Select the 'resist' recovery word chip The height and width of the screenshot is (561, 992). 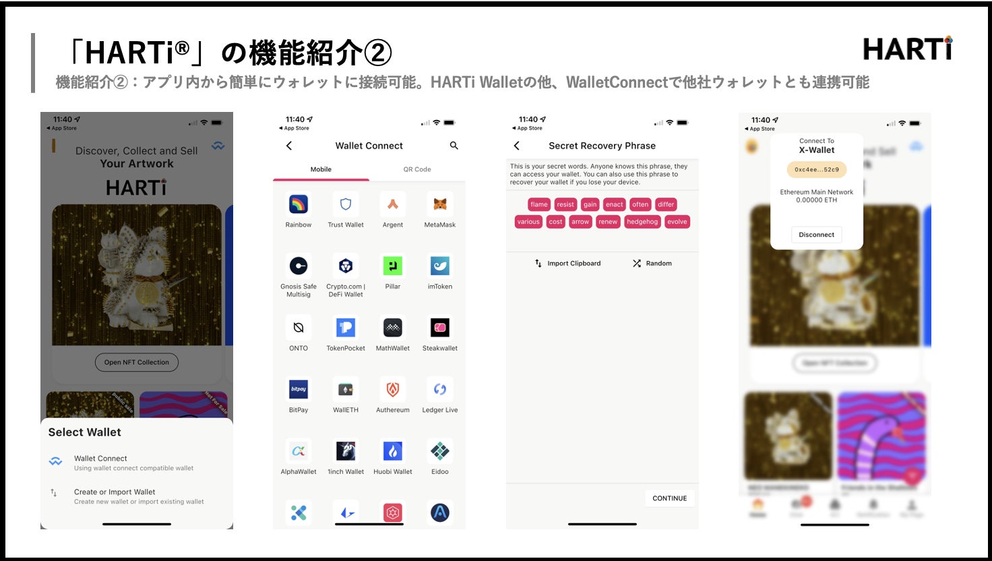pos(565,204)
